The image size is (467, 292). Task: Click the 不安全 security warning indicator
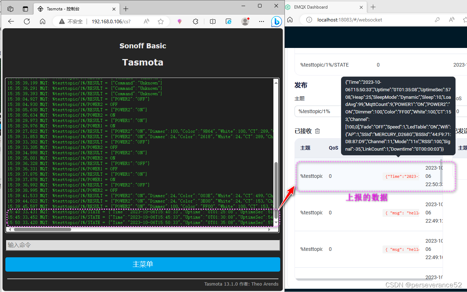coord(71,21)
